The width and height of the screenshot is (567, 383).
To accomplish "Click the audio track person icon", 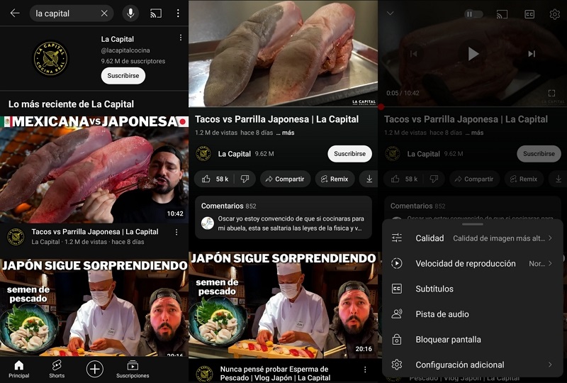I will (x=397, y=314).
